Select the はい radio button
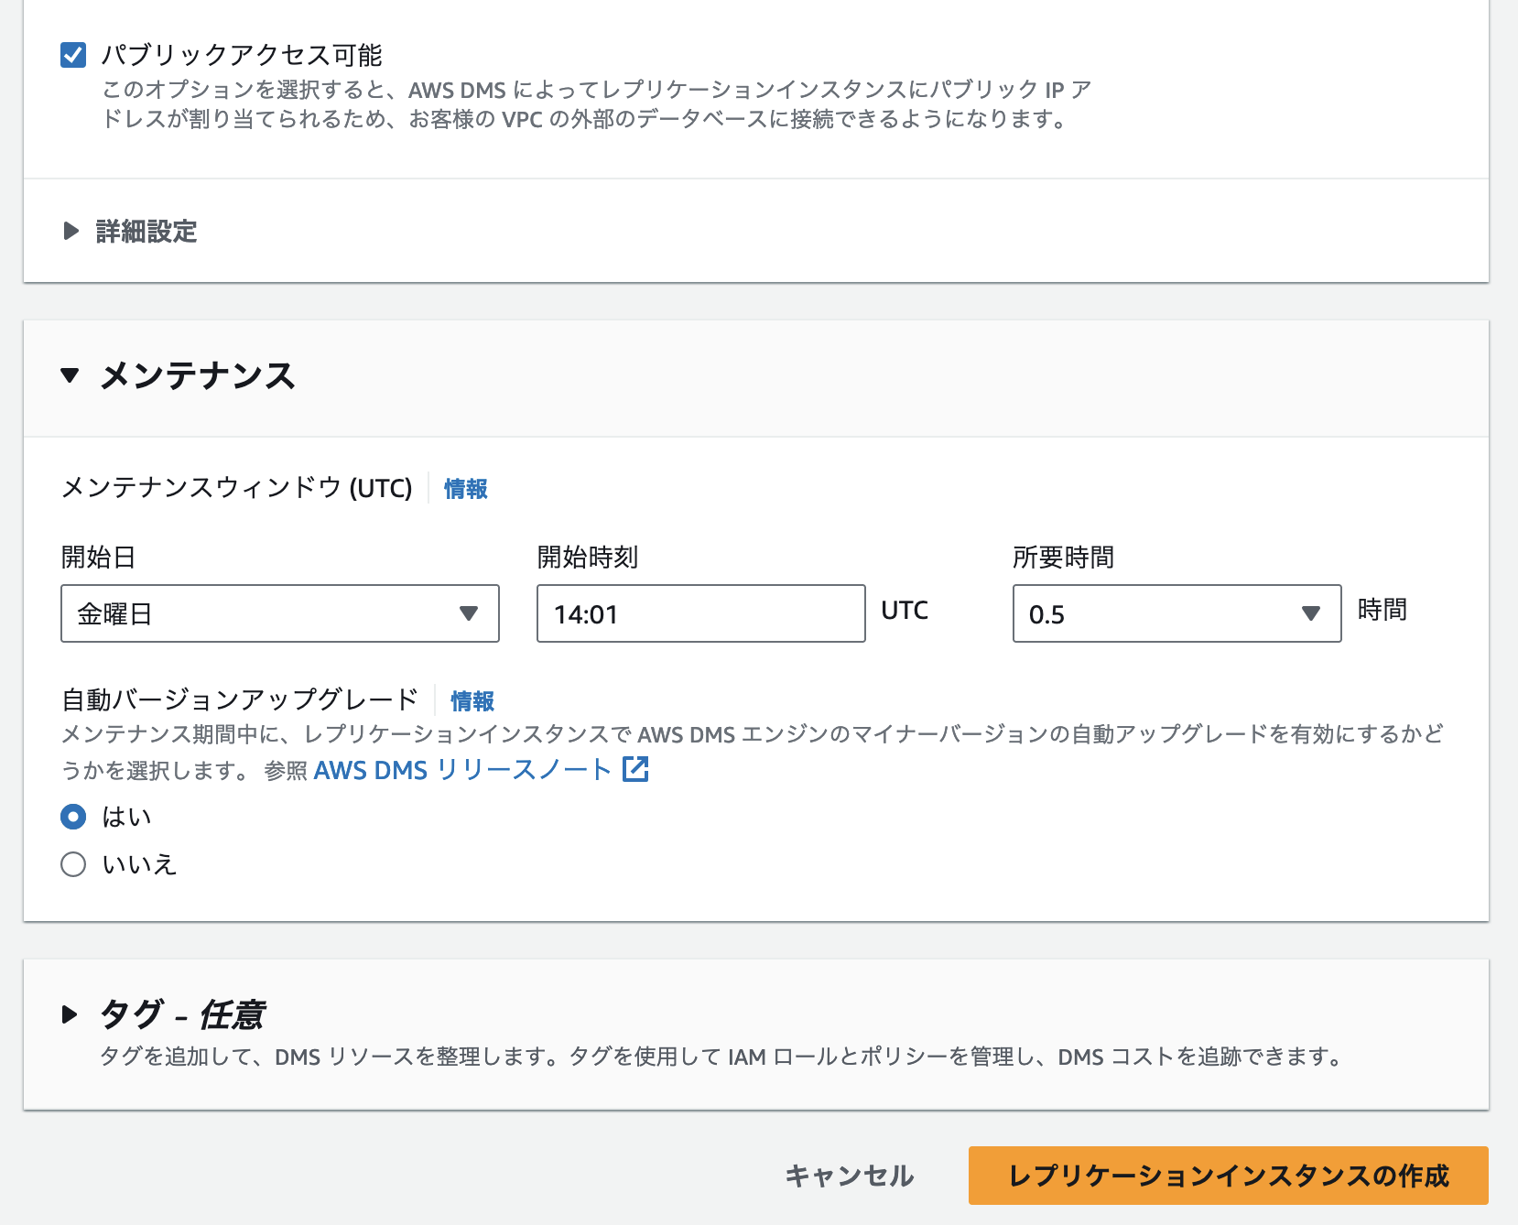1518x1225 pixels. (x=73, y=817)
